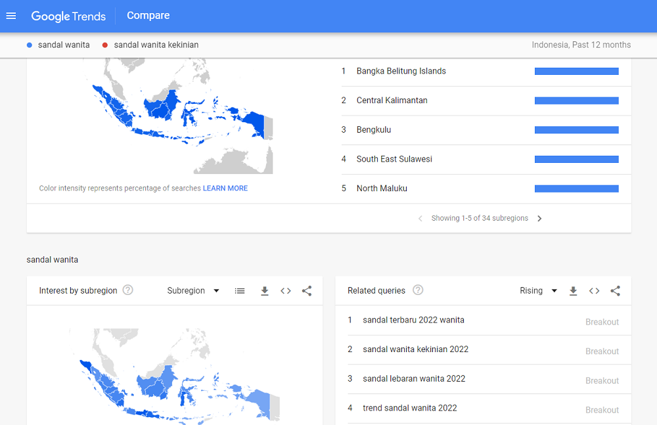The image size is (657, 425).
Task: Click help icon beside Interest by subregion
Action: [x=128, y=290]
